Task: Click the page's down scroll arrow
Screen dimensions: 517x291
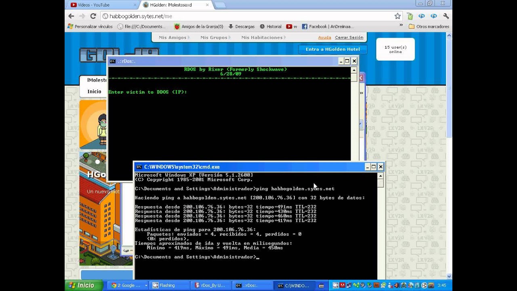Action: [449, 276]
